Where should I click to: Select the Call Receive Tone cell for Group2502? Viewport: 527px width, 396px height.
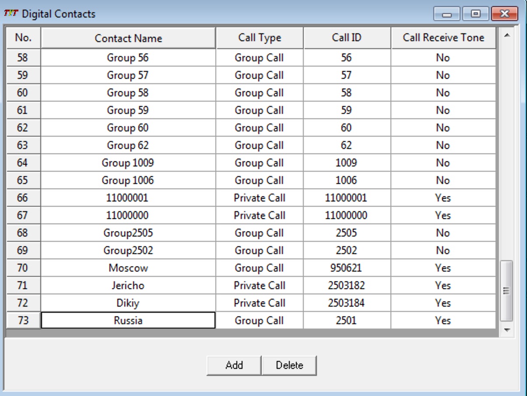coord(443,250)
